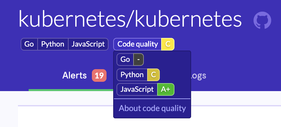
Task: Select the Go language tag
Action: click(x=29, y=44)
